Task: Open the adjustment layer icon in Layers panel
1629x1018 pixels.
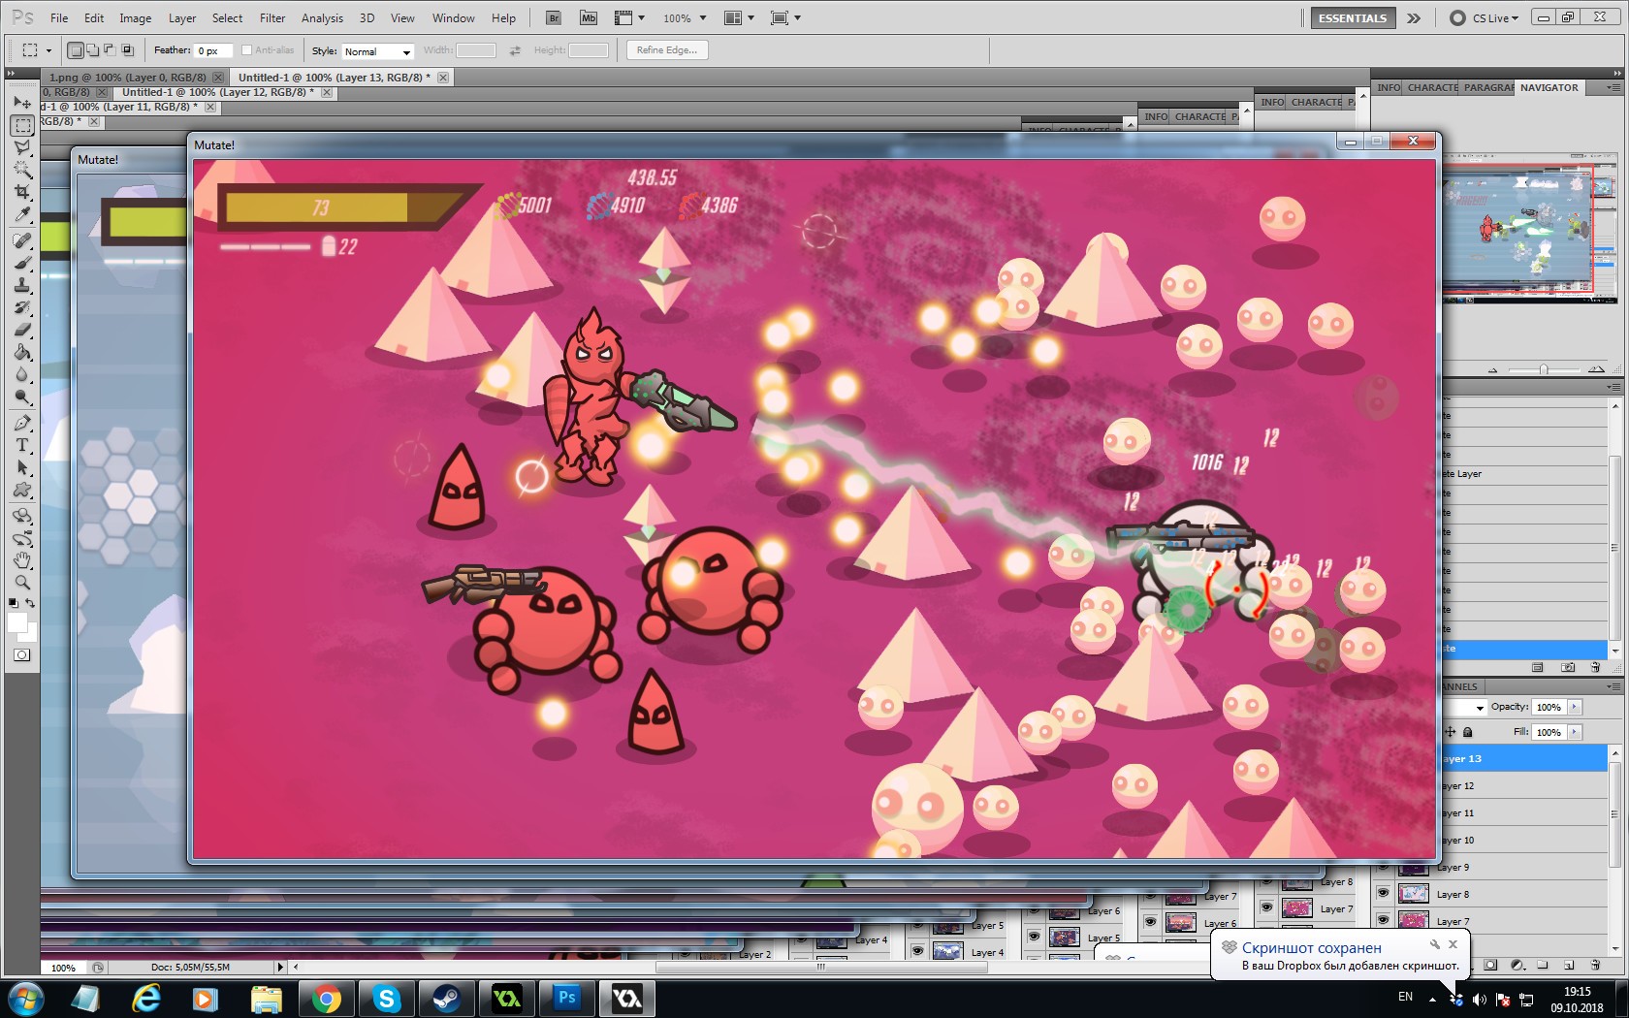Action: click(x=1517, y=967)
